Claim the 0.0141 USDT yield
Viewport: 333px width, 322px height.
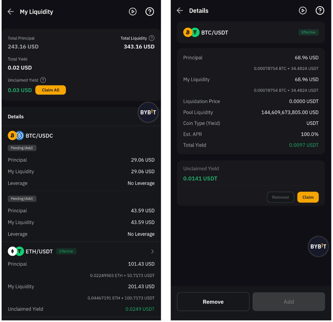coord(308,197)
